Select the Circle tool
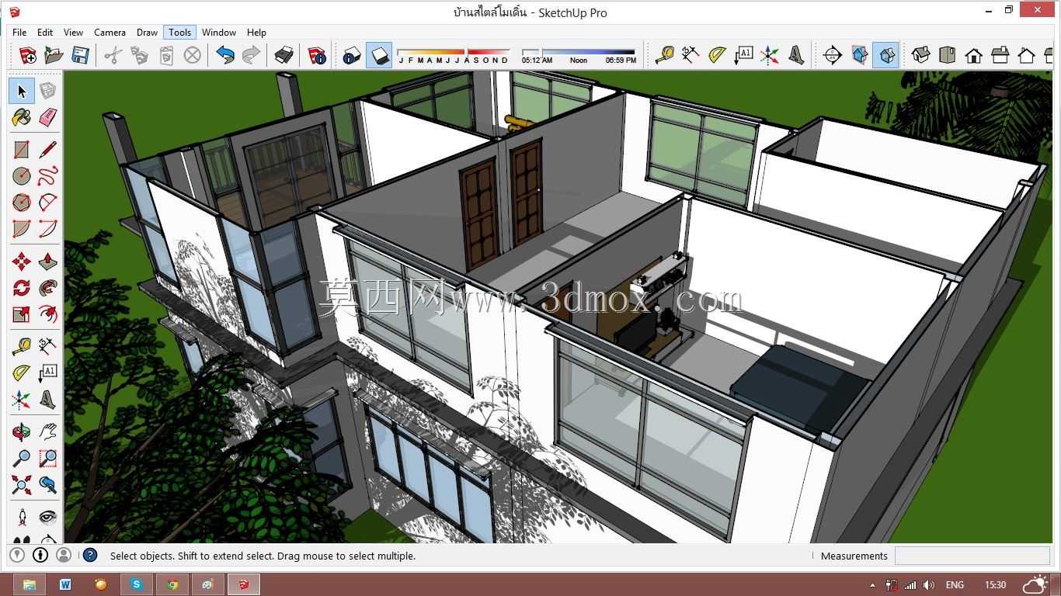Image resolution: width=1061 pixels, height=596 pixels. (x=22, y=176)
